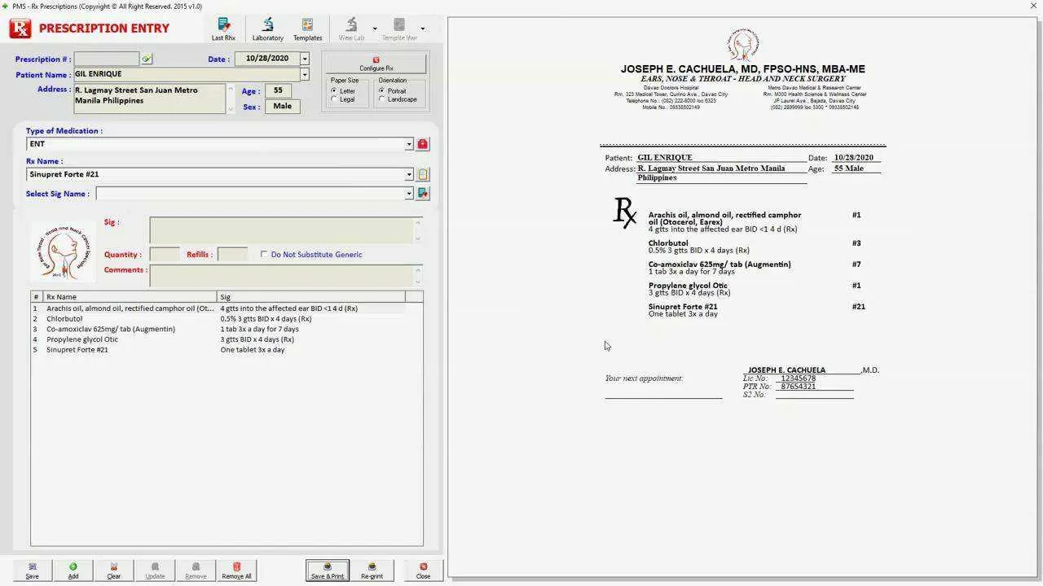Click the Sig text field
The width and height of the screenshot is (1043, 586).
point(281,230)
